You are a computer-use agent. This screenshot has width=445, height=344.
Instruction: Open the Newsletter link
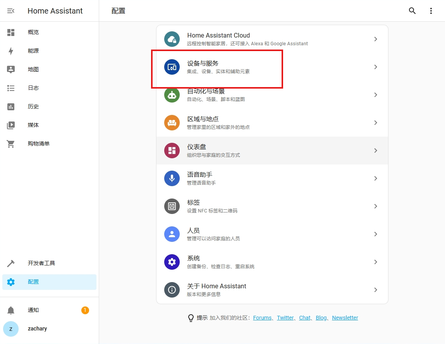345,318
